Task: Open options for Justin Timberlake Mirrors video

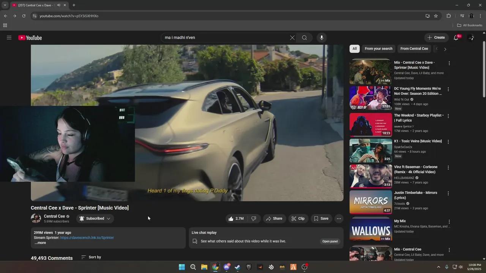Action: pos(448,193)
